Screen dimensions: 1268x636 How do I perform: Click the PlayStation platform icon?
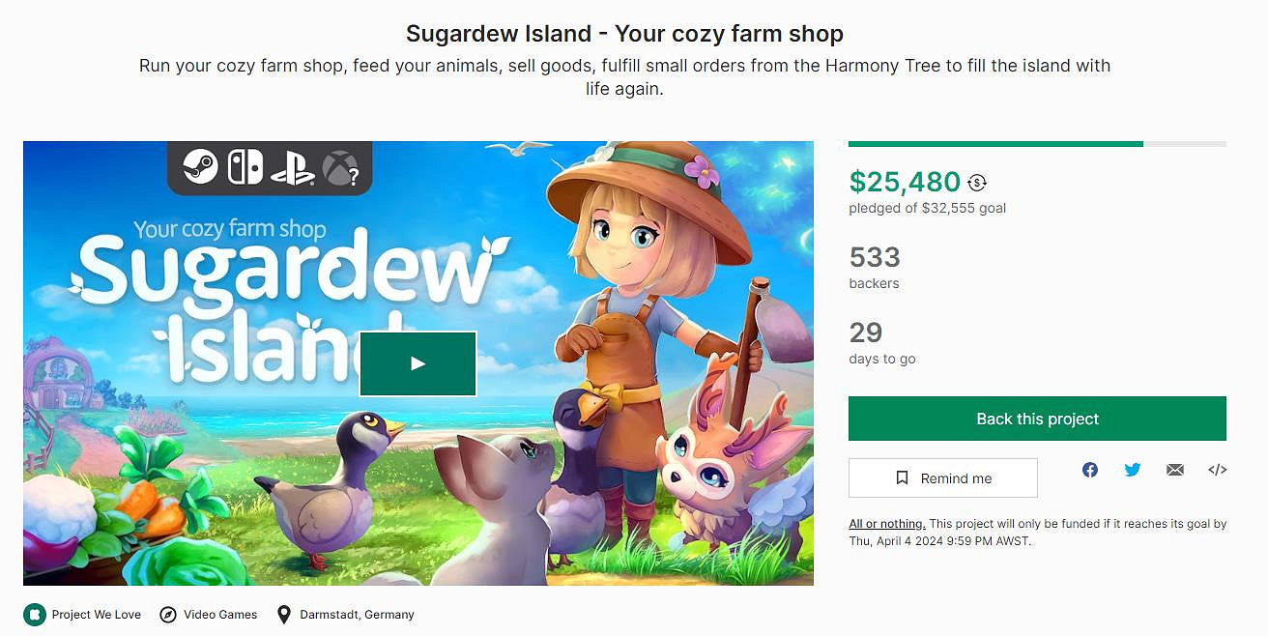point(292,167)
